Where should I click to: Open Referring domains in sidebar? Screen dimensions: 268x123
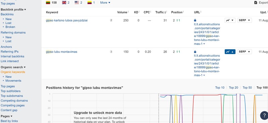13,32
